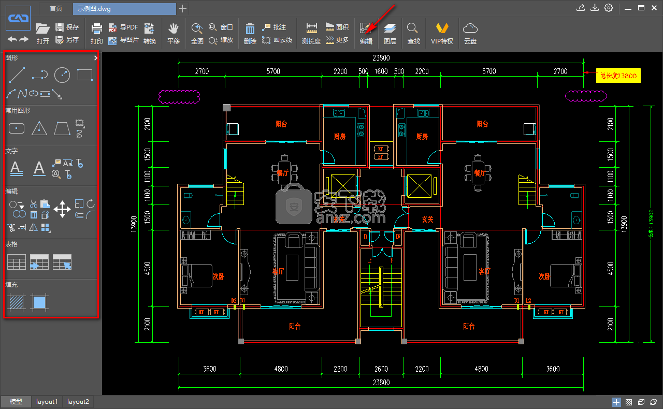The height and width of the screenshot is (409, 663).
Task: Choose the single-line text tool
Action: (x=39, y=168)
